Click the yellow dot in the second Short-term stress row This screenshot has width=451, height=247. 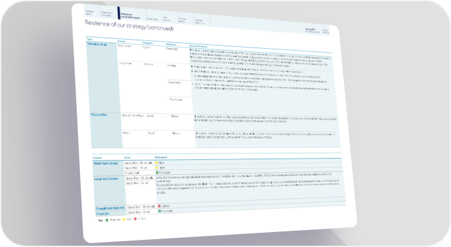[157, 168]
